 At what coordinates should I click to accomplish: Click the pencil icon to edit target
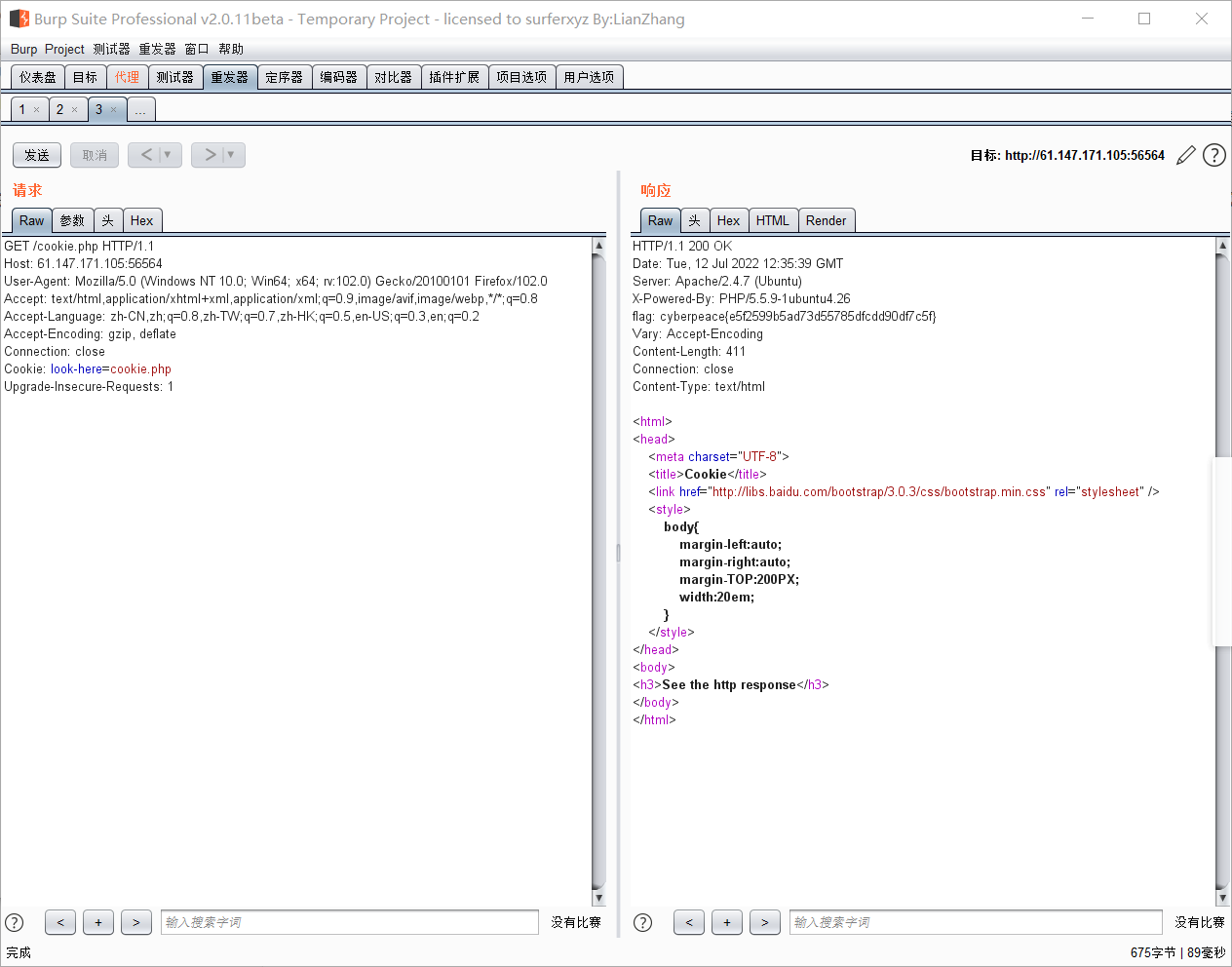tap(1186, 155)
